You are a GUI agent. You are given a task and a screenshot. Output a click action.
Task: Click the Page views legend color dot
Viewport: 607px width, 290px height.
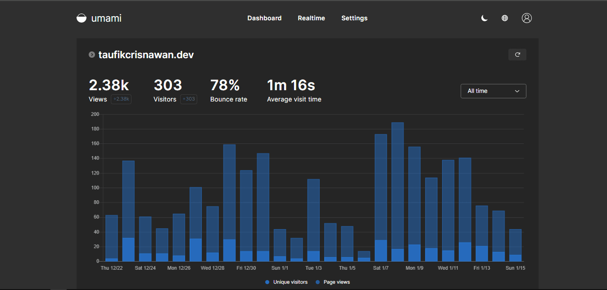point(318,282)
